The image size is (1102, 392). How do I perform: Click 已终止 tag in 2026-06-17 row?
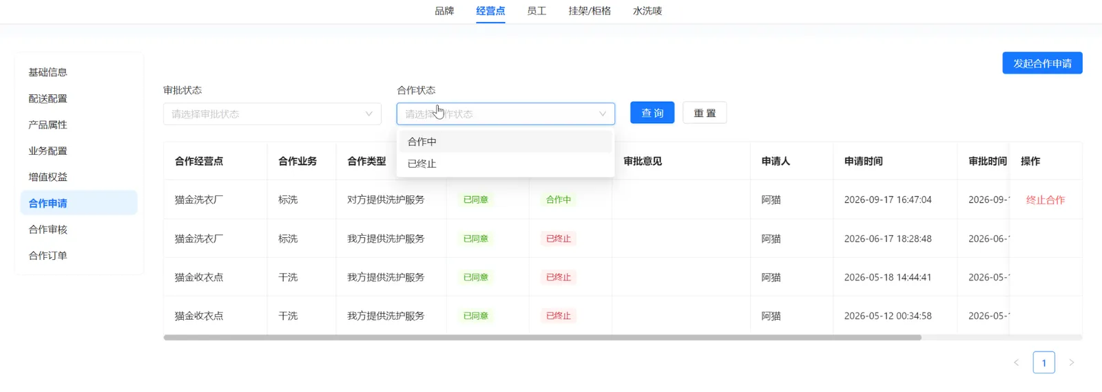click(x=559, y=239)
